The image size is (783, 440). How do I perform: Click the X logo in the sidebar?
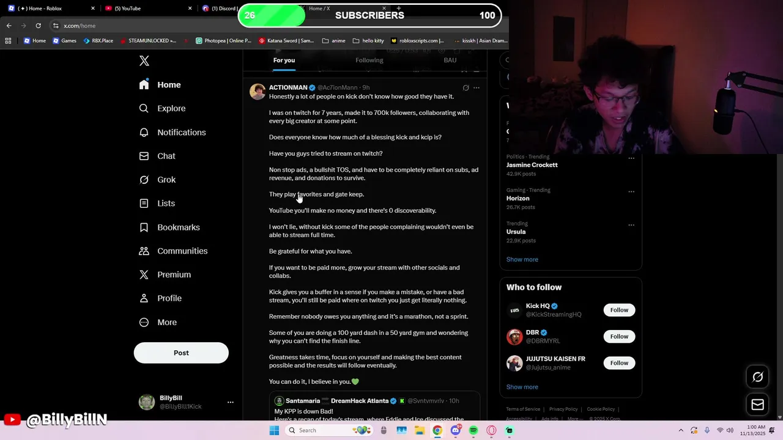(144, 61)
